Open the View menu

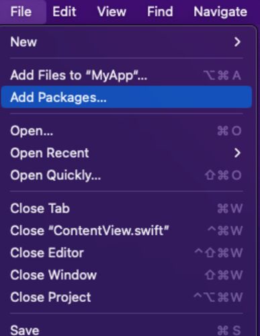click(x=112, y=11)
